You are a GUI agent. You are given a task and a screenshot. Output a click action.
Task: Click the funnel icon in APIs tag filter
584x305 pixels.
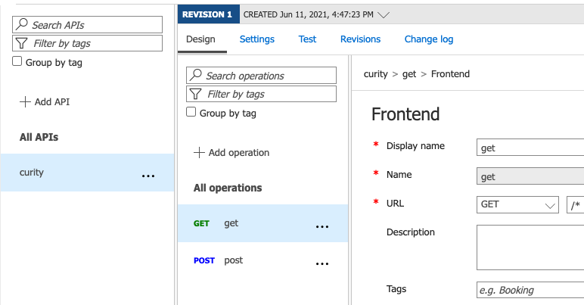21,43
